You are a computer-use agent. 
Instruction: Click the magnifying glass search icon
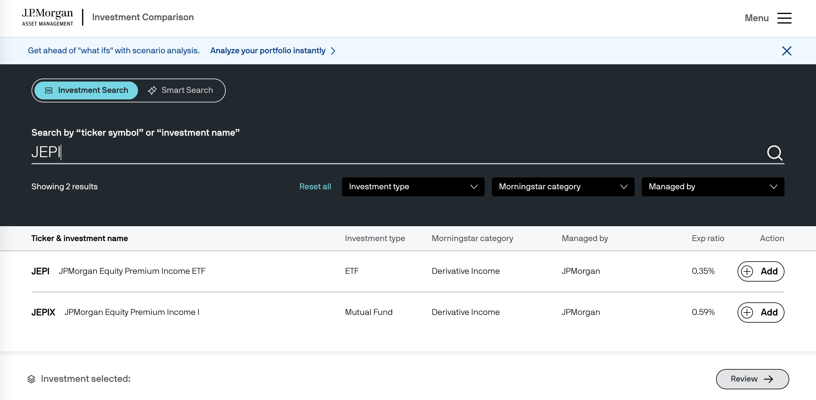pos(774,153)
